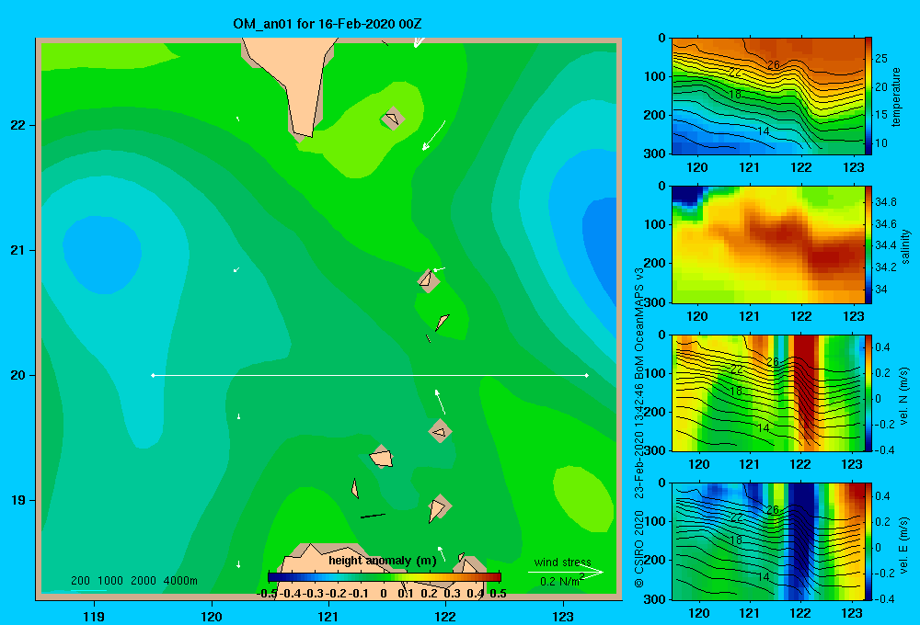Click the "25" tick on the temperature colorbar
Image resolution: width=920 pixels, height=625 pixels.
pos(881,59)
